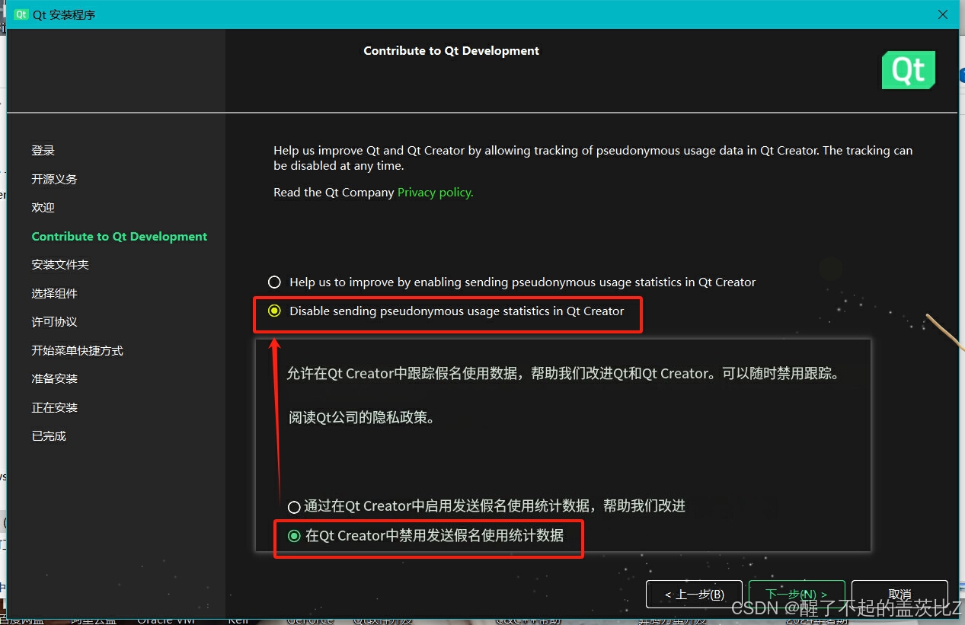Select 登录 step in sidebar
Viewport: 965px width, 625px height.
point(43,151)
